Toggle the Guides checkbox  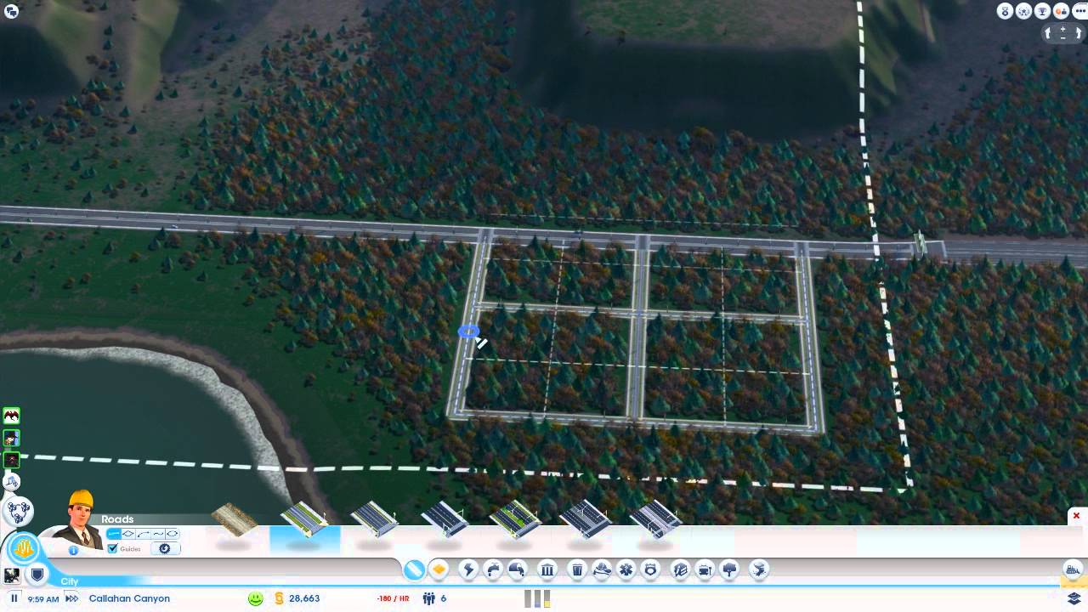(113, 549)
